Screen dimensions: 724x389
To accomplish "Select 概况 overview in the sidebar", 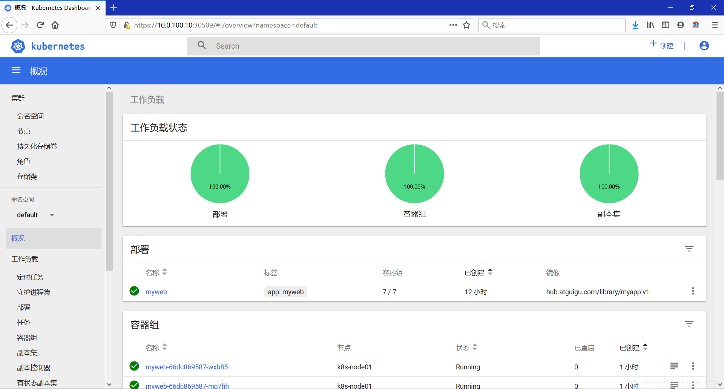I will point(54,238).
